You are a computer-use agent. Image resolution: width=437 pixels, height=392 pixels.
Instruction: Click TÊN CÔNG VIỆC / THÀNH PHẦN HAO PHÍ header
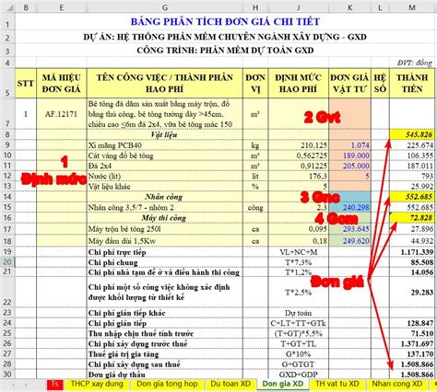click(x=165, y=83)
